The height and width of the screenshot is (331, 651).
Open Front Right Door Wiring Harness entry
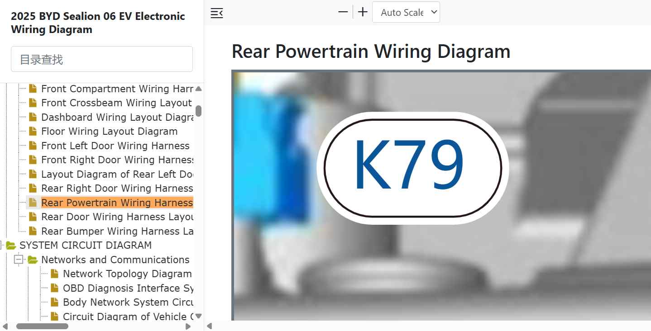(117, 160)
